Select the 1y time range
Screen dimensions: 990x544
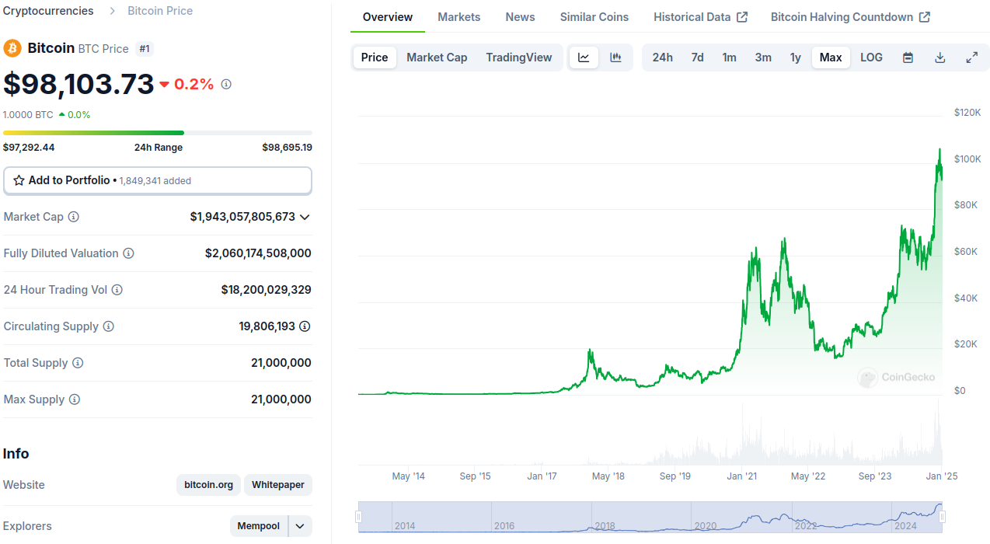pos(795,57)
